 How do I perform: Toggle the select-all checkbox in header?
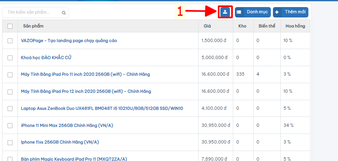click(10, 26)
